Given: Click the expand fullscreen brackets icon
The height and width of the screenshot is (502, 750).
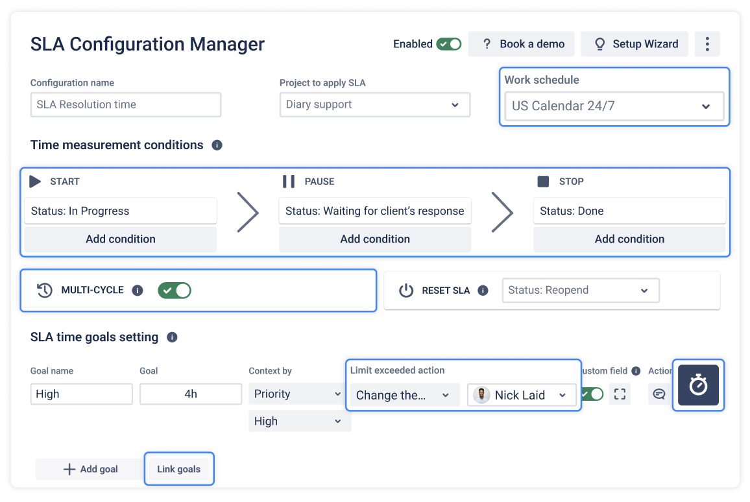Looking at the screenshot, I should [x=620, y=394].
